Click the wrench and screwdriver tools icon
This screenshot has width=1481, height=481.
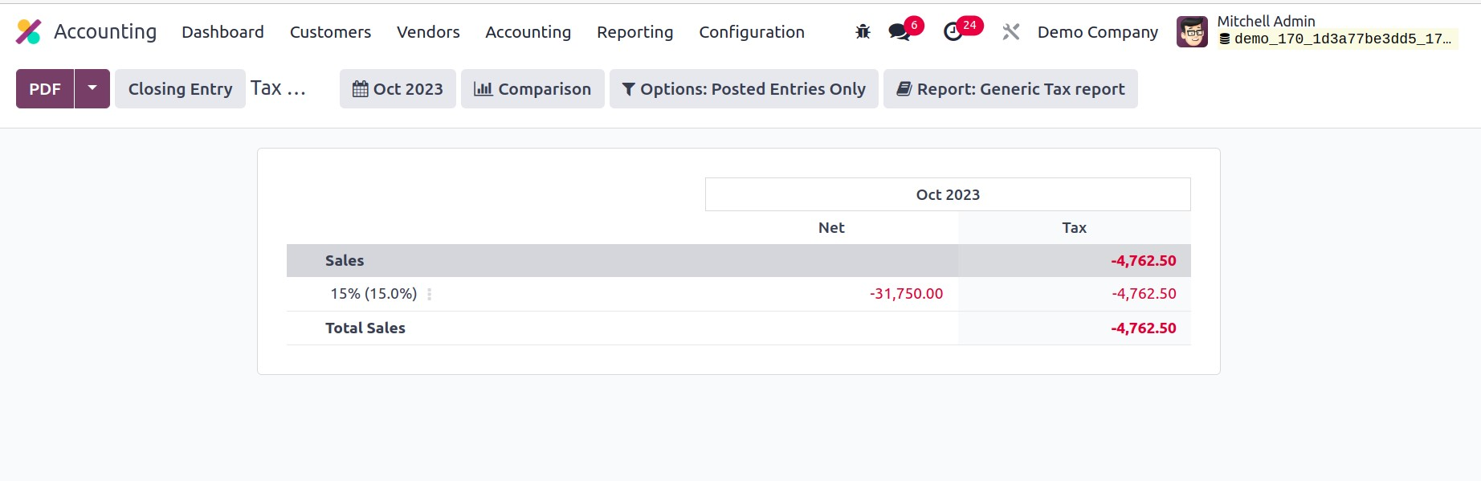[x=1011, y=32]
